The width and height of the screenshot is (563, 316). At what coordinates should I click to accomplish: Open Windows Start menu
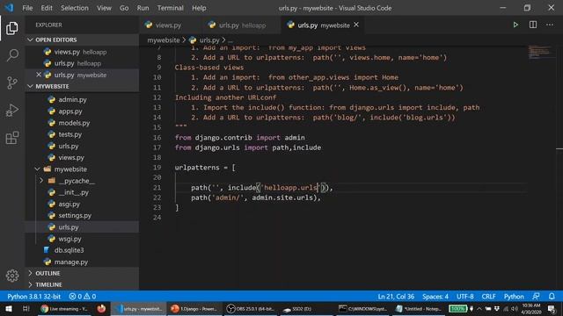click(9, 308)
